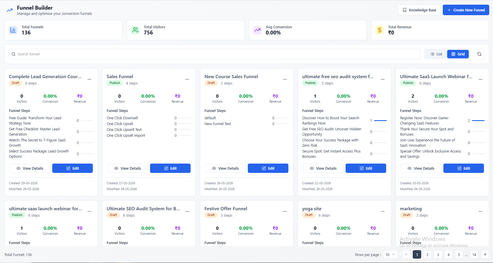Image resolution: width=493 pixels, height=263 pixels.
Task: Go to page 5
Action: tap(459, 255)
